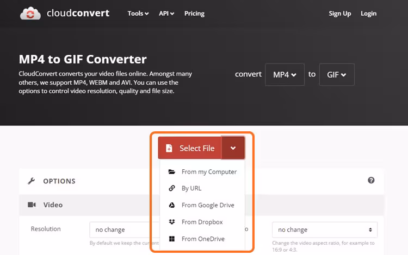Open the Tools menu
This screenshot has height=255, width=408.
pos(138,14)
